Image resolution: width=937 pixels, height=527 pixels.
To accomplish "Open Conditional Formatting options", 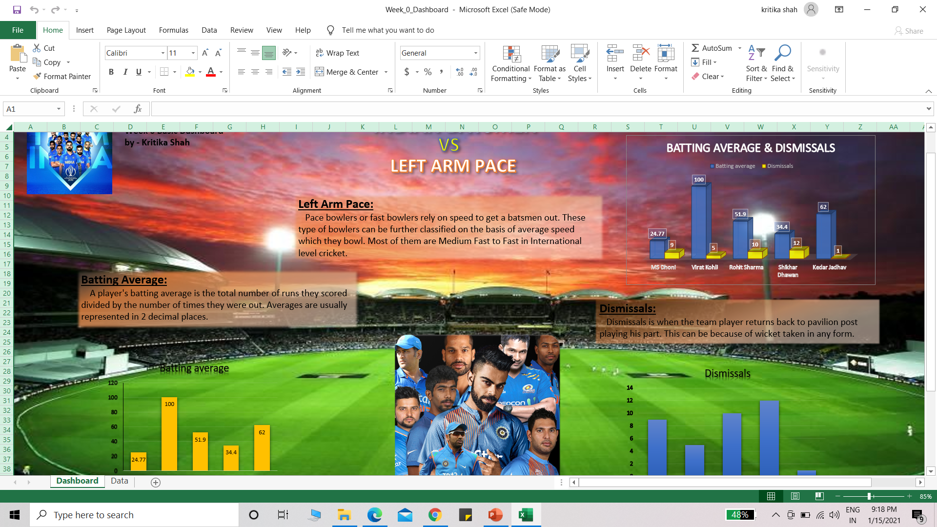I will (x=510, y=63).
